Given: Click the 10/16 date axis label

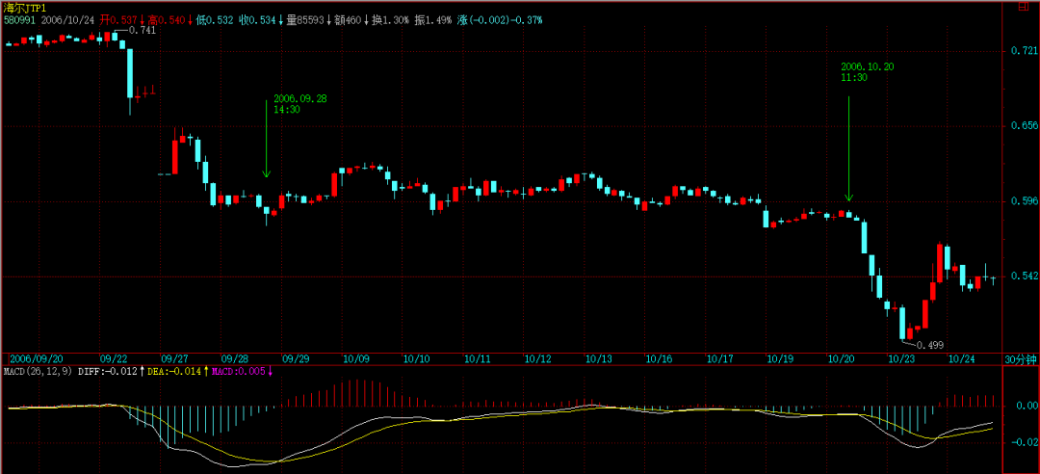Looking at the screenshot, I should coord(660,359).
